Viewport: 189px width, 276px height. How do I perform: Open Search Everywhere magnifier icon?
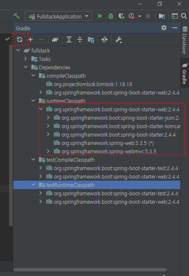pos(184,16)
